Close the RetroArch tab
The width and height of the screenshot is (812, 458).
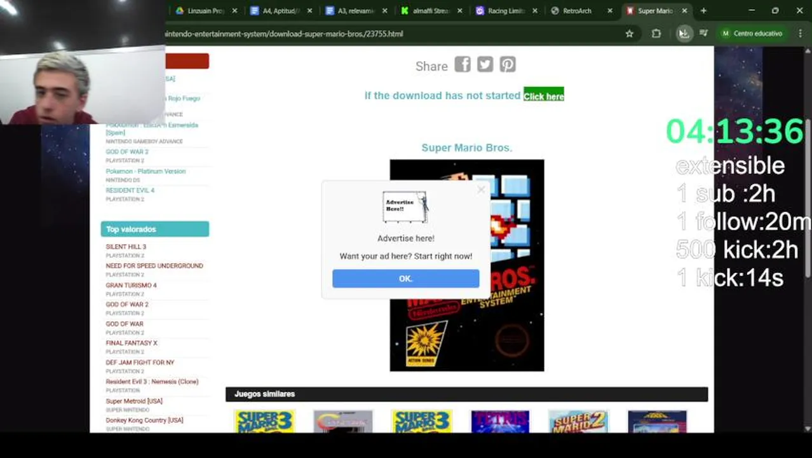click(x=610, y=11)
